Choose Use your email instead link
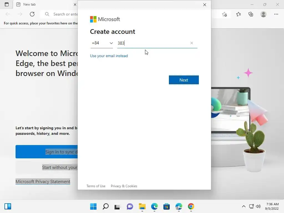Image resolution: width=284 pixels, height=213 pixels. 109,56
